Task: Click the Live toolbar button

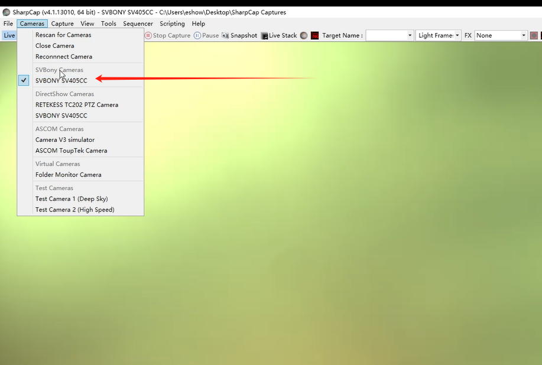Action: click(x=9, y=35)
